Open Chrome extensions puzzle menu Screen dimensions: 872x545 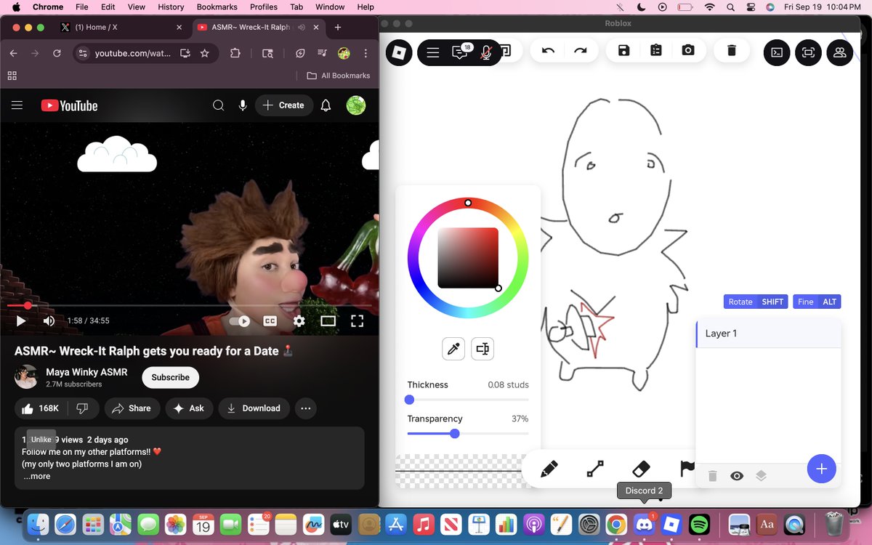[235, 53]
